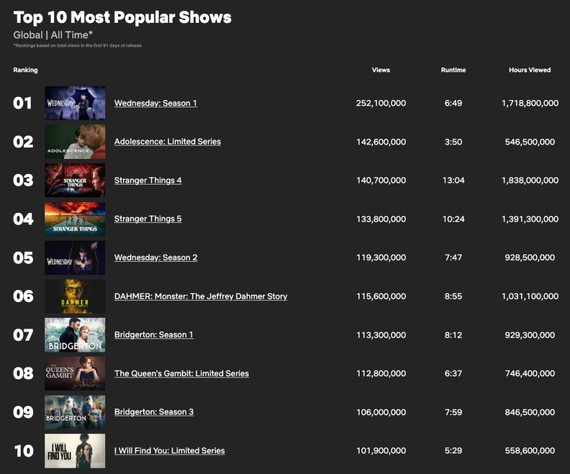Click the Hours Viewed column header
The image size is (570, 474).
530,70
